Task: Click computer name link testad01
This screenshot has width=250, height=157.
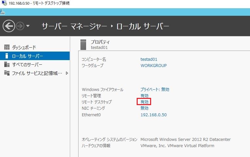Action: tap(149, 59)
